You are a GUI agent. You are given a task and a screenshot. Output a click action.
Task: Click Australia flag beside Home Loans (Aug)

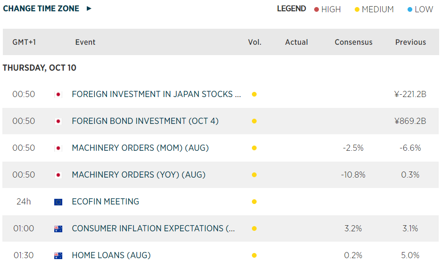point(58,255)
